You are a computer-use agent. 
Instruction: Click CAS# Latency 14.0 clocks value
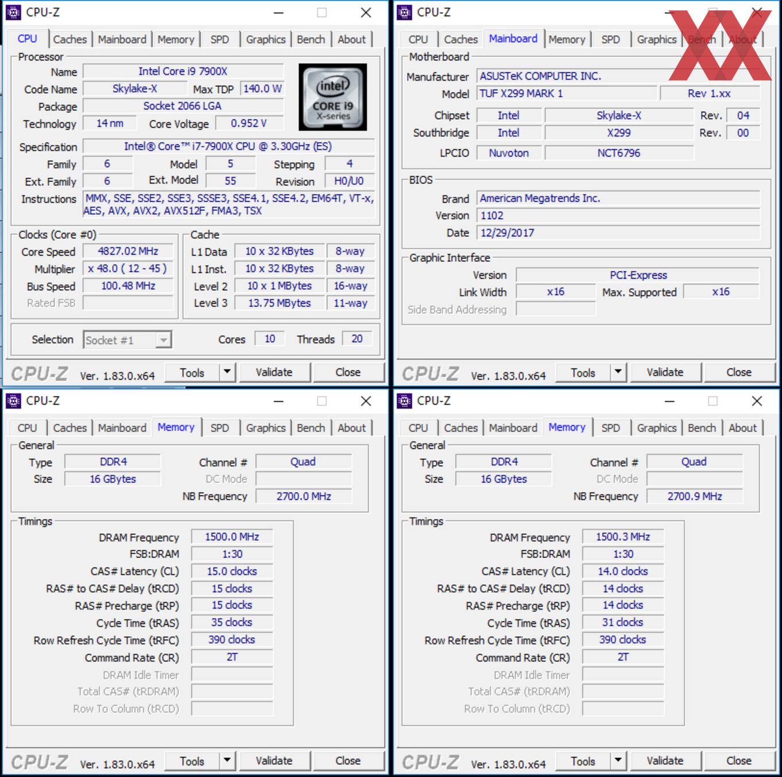[623, 571]
